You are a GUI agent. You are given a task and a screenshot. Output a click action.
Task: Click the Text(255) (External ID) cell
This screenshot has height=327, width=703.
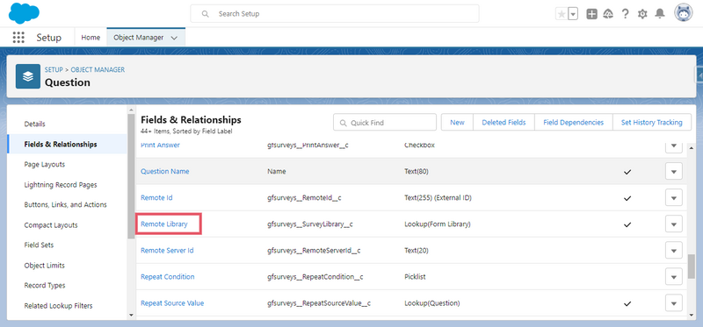(438, 198)
